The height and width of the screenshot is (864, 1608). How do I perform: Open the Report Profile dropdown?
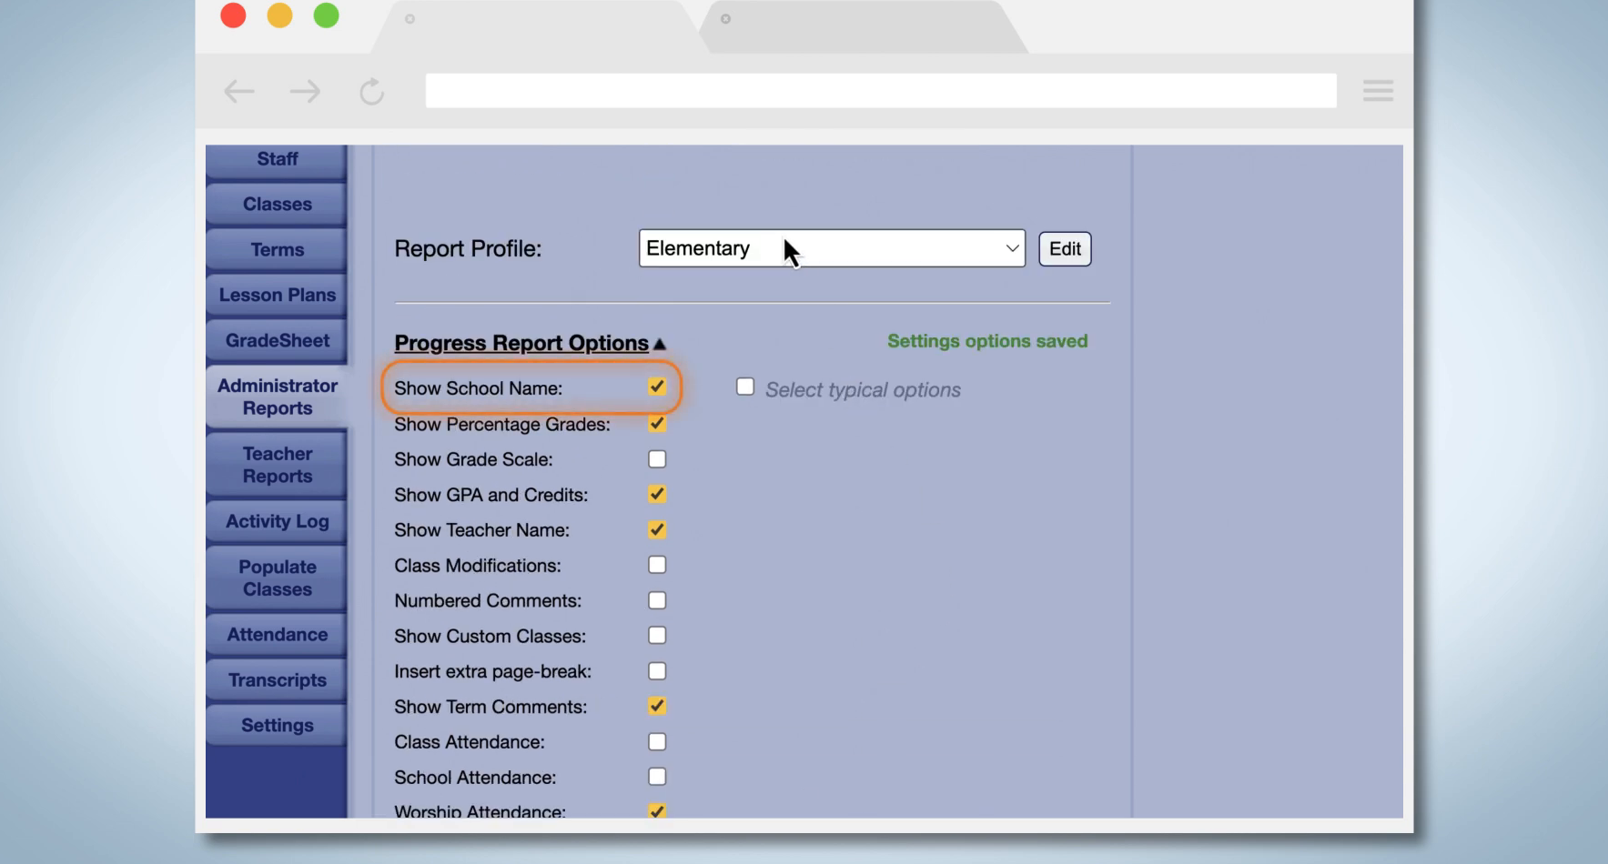pos(832,248)
